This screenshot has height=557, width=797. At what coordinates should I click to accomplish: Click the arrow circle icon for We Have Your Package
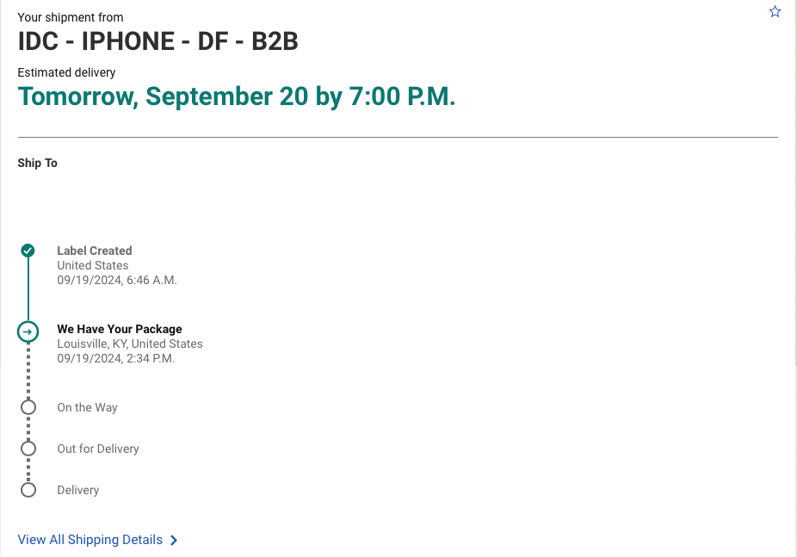tap(28, 331)
